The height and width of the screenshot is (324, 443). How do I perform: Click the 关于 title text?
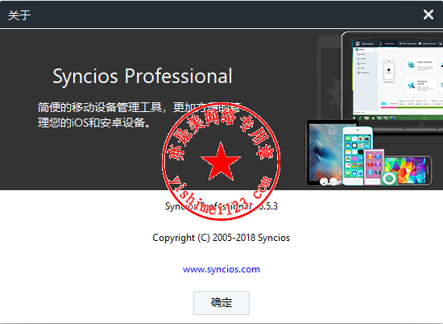pos(19,15)
